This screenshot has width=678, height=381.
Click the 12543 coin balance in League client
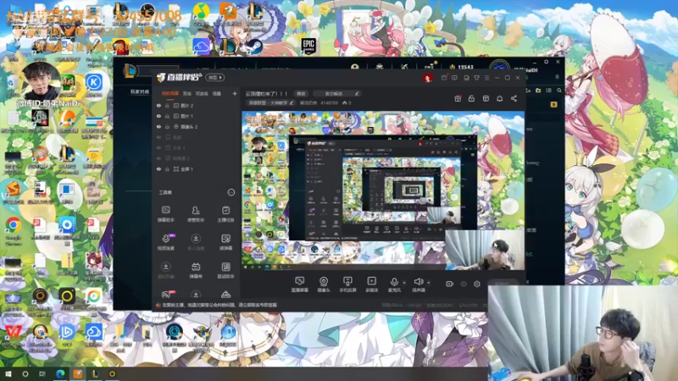(461, 67)
